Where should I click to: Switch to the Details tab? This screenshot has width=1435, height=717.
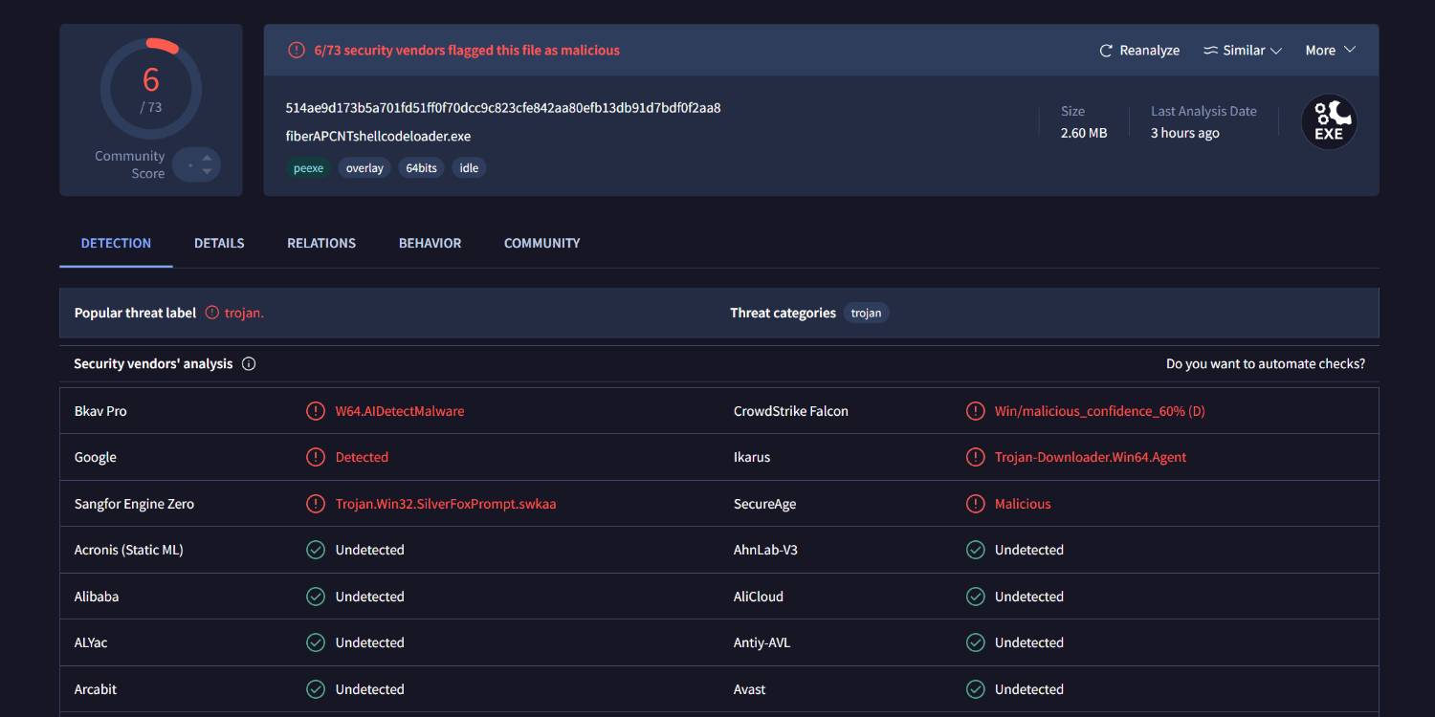click(x=219, y=243)
